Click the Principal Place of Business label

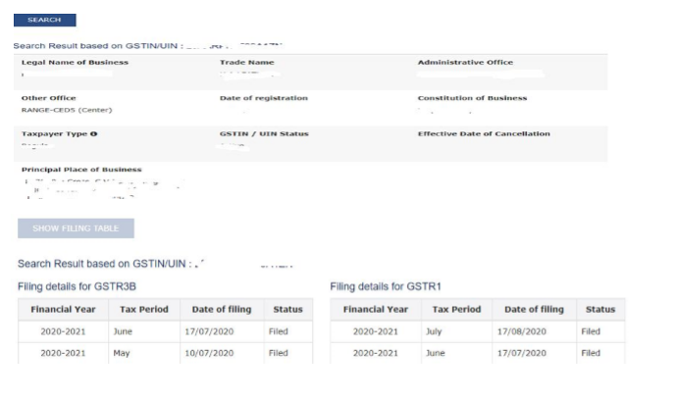tap(81, 170)
